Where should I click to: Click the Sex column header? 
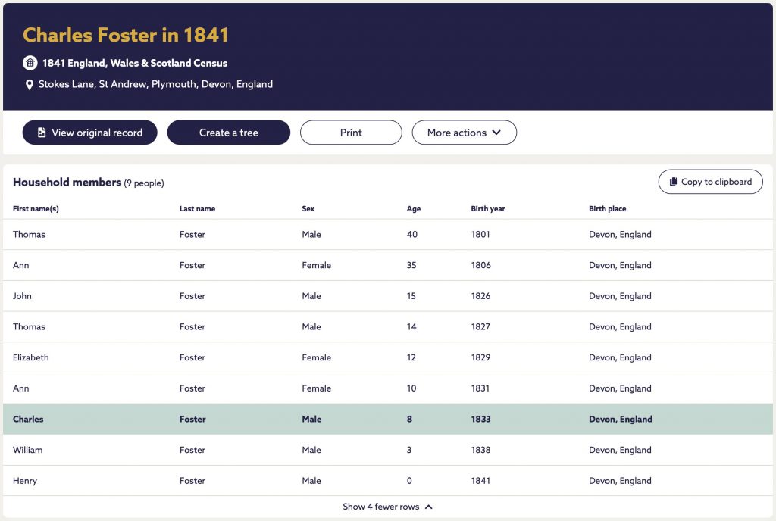(308, 208)
